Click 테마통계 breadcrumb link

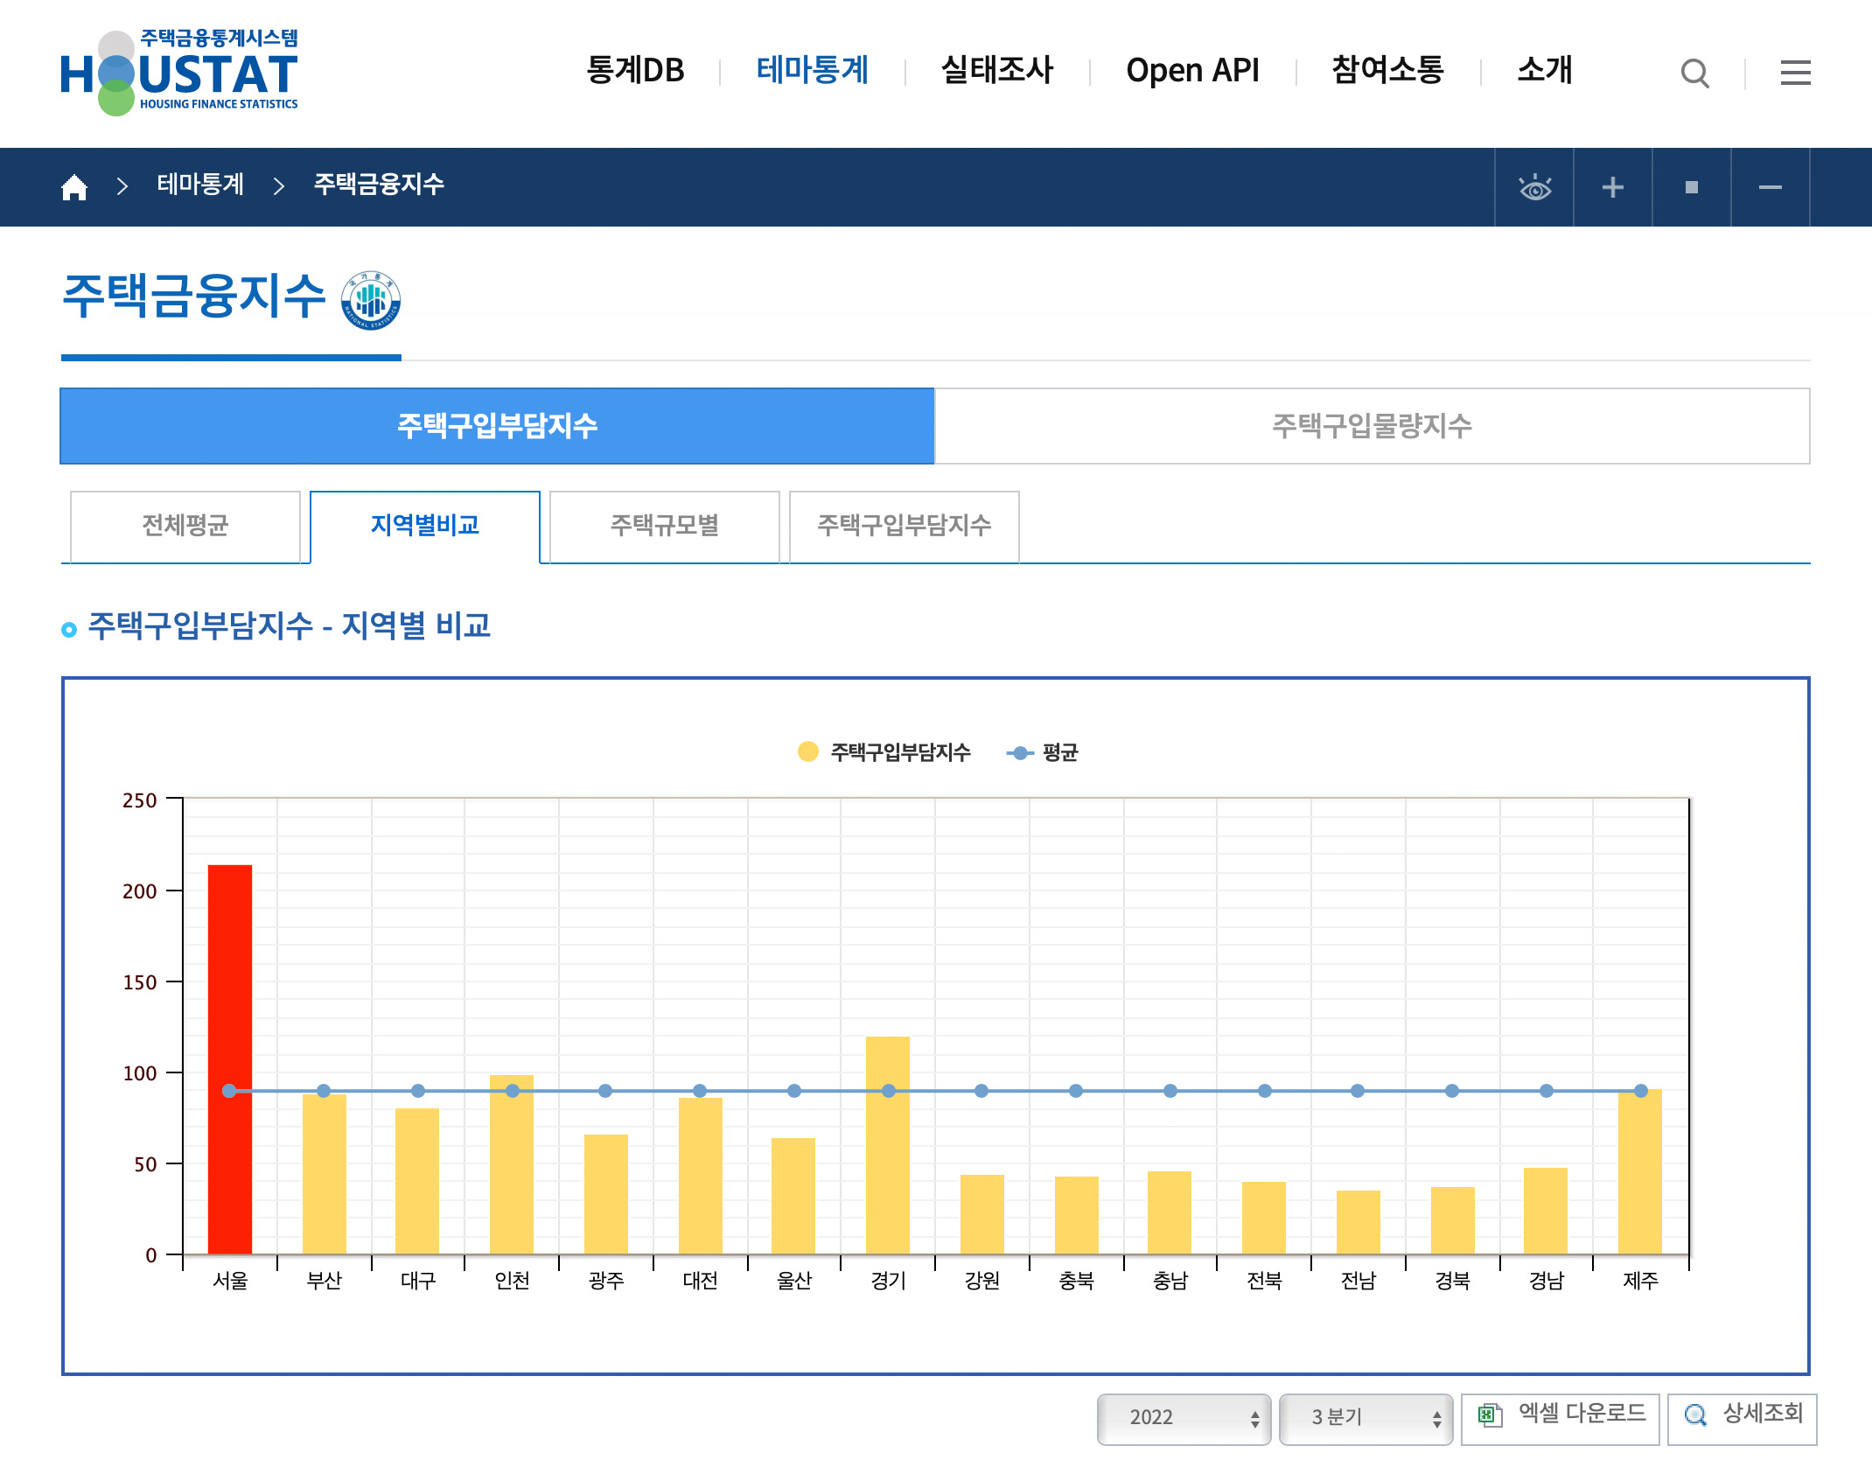coord(200,185)
